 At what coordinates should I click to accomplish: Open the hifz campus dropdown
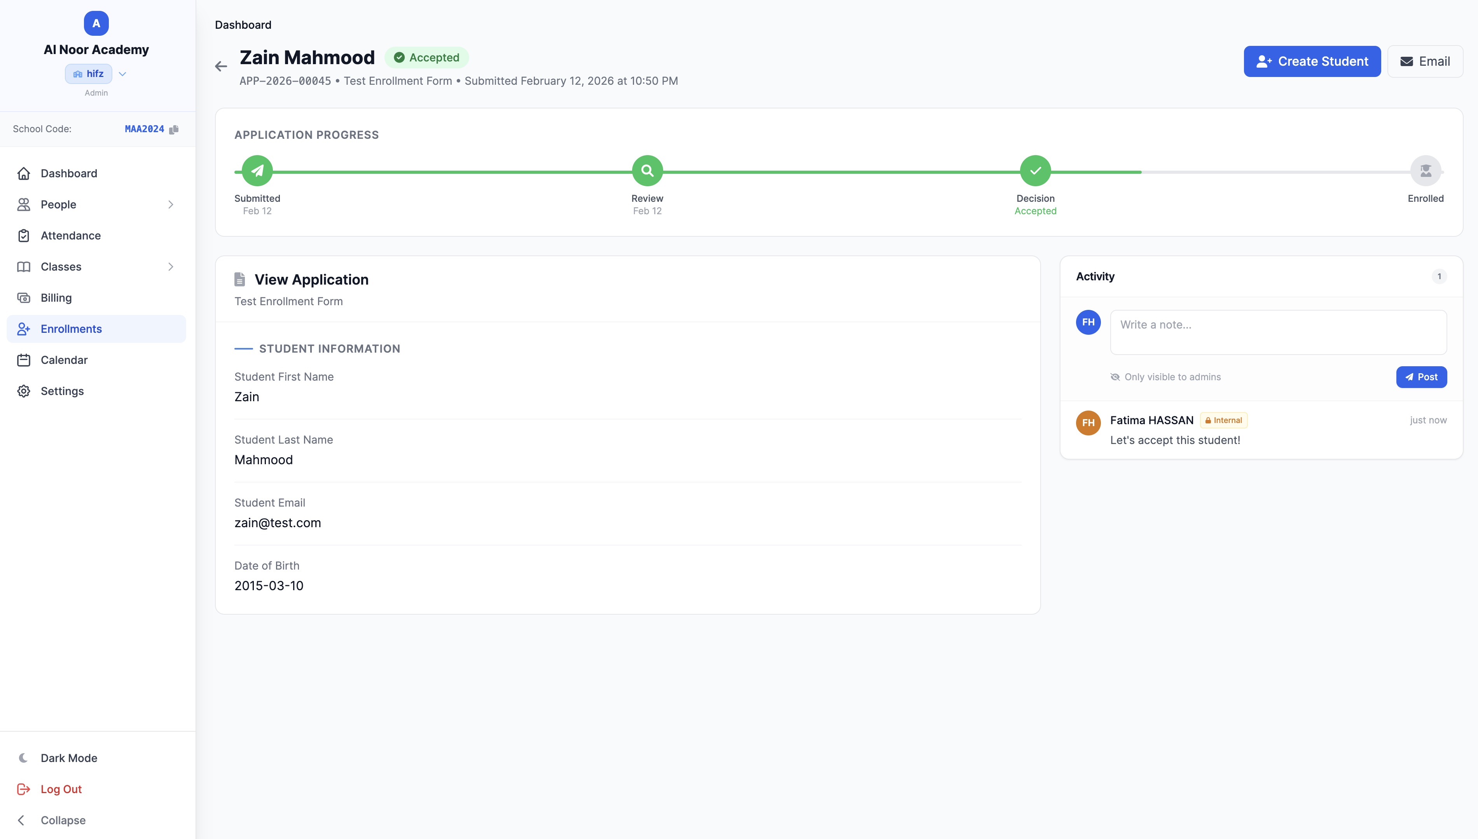click(x=122, y=74)
